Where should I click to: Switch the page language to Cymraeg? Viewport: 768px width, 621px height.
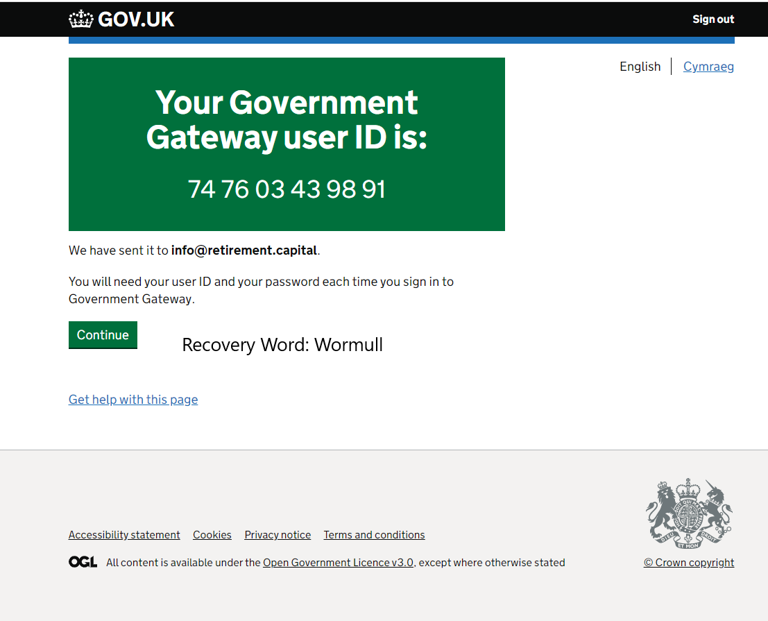(708, 67)
